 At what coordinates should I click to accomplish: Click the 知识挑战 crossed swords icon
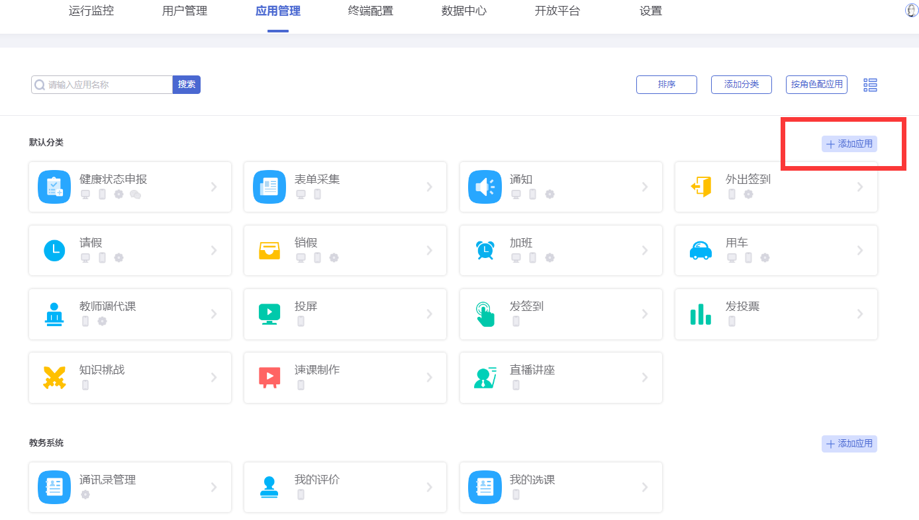[54, 378]
